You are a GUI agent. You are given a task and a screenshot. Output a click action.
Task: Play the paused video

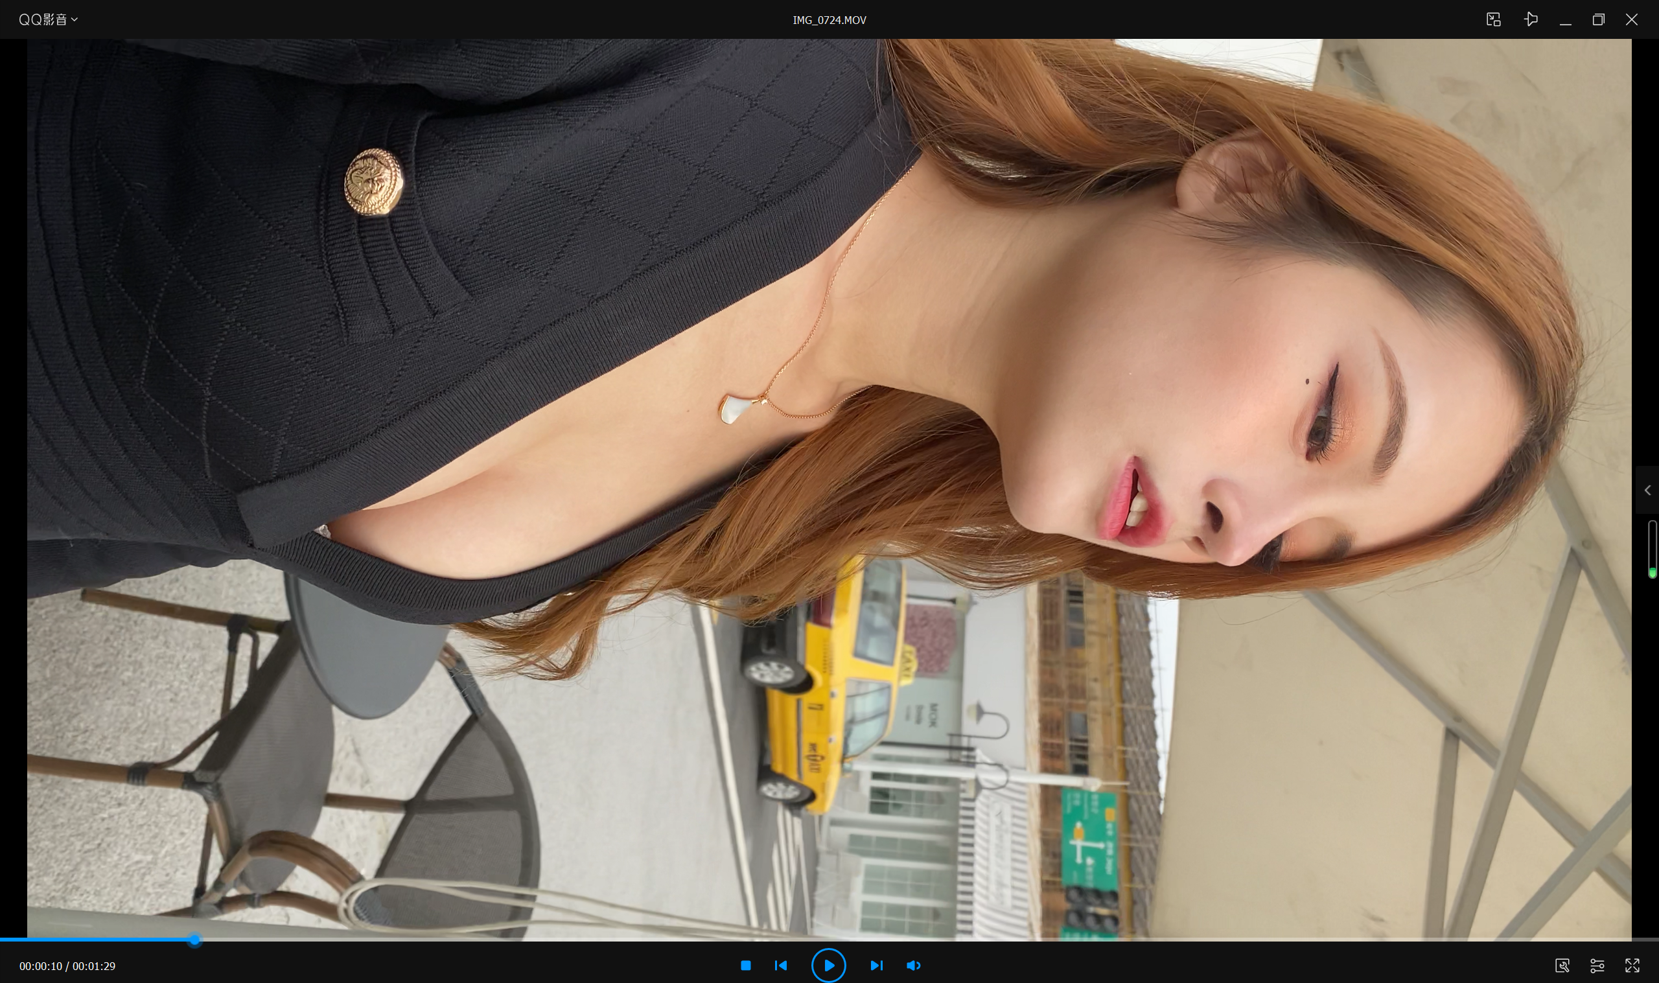pyautogui.click(x=828, y=965)
